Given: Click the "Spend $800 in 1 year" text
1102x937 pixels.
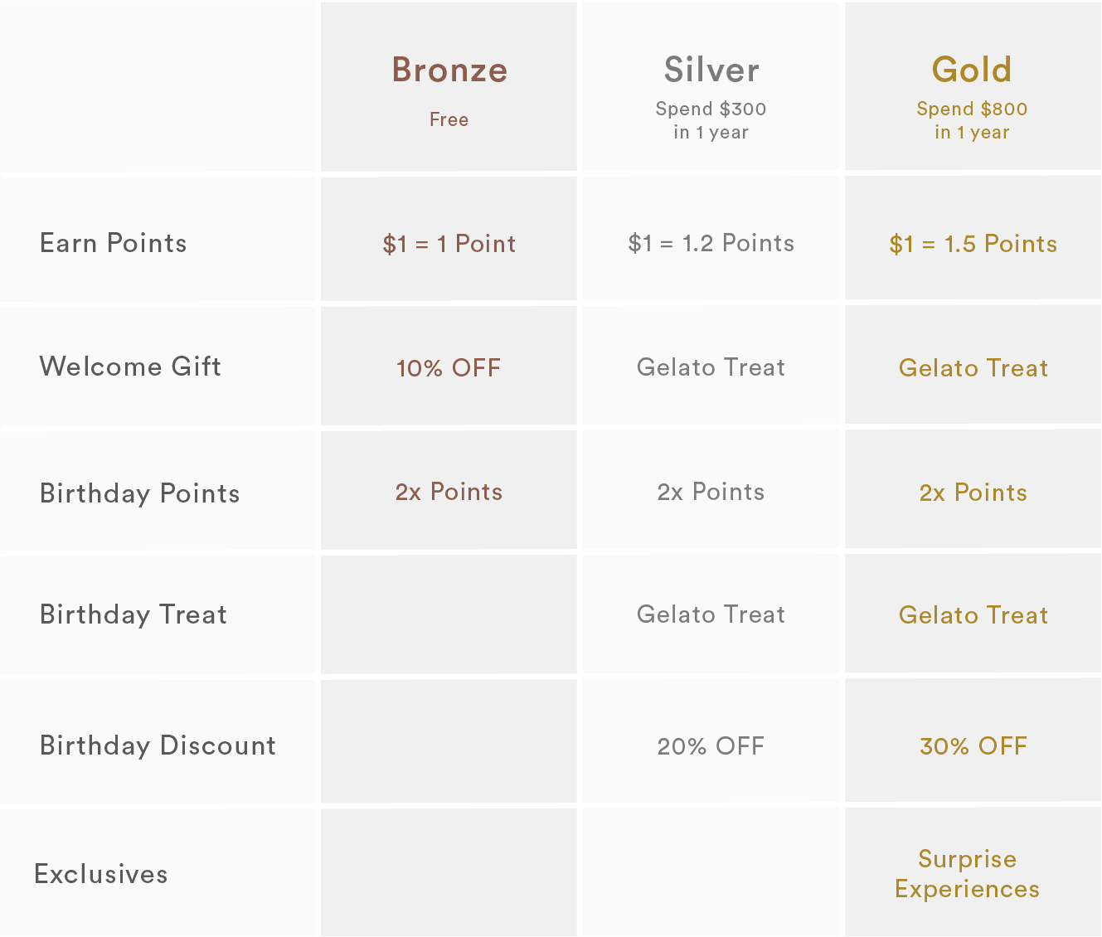Looking at the screenshot, I should [972, 120].
